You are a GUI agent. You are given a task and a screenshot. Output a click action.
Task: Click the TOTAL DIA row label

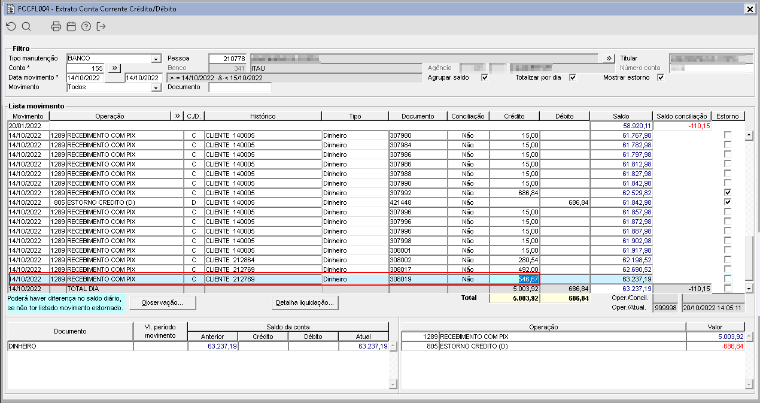84,289
